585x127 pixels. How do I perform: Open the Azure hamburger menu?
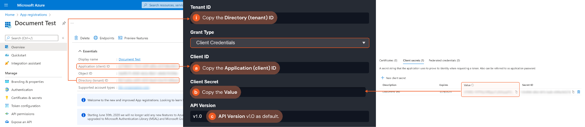pyautogui.click(x=6, y=5)
